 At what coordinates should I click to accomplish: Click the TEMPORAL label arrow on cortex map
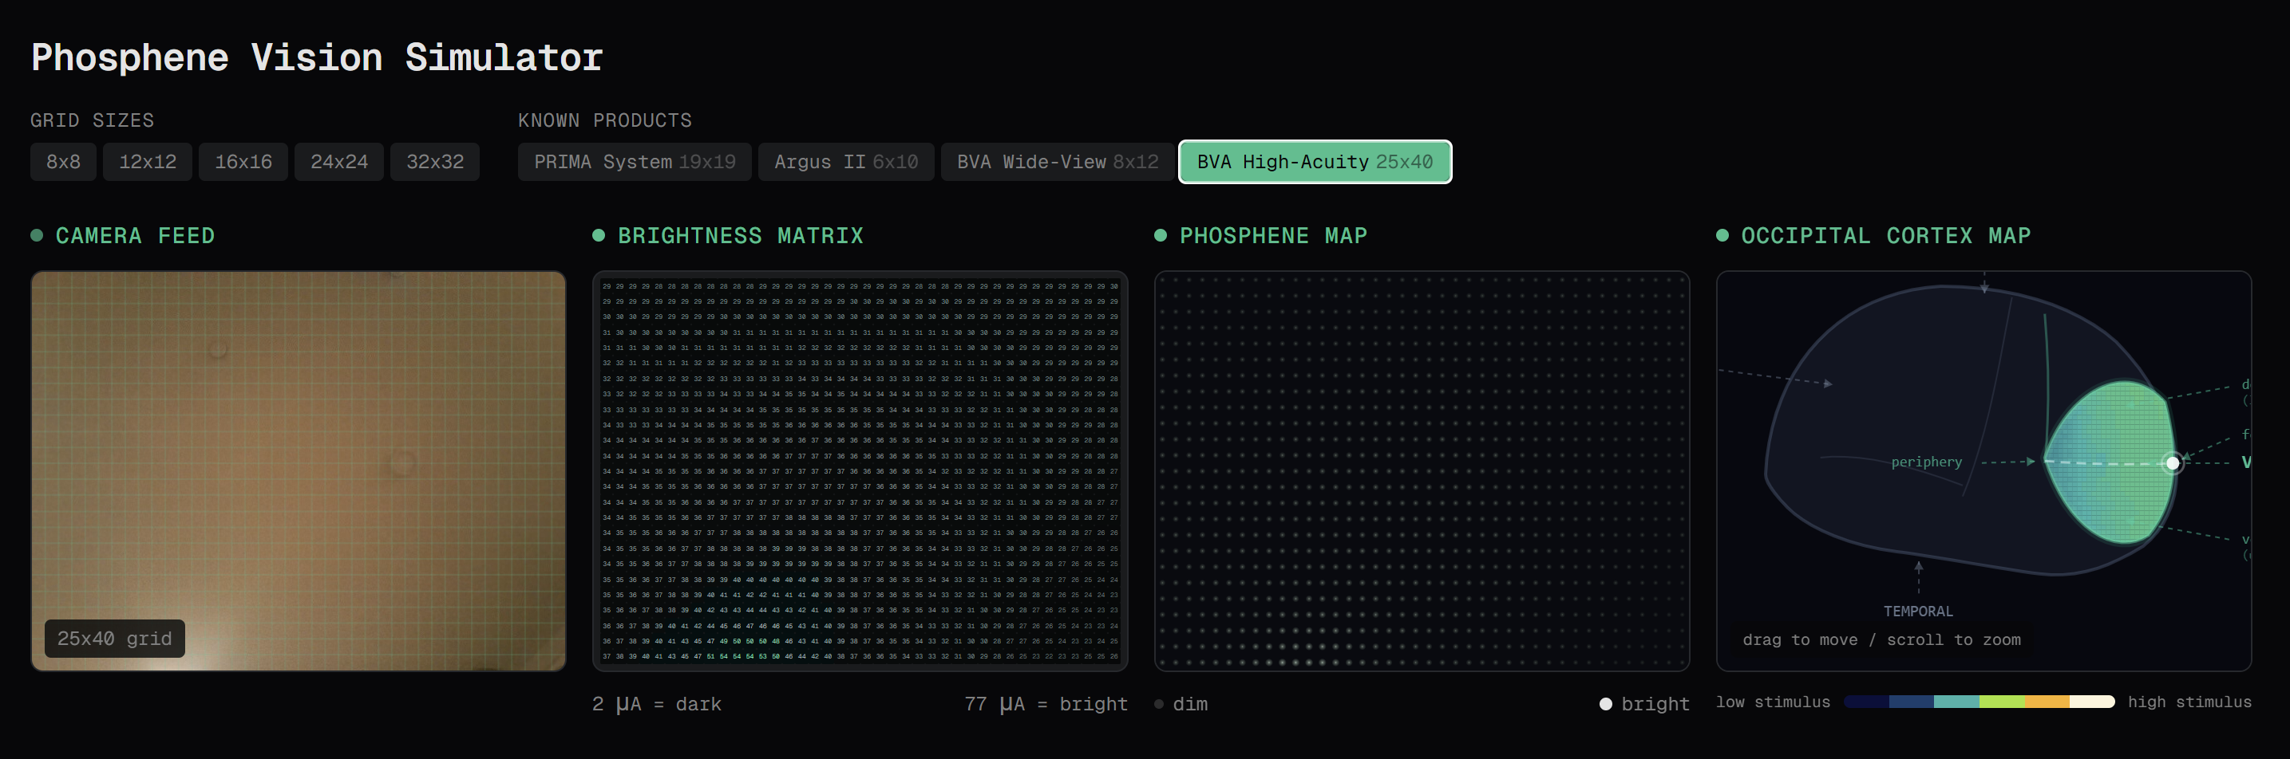click(1918, 577)
